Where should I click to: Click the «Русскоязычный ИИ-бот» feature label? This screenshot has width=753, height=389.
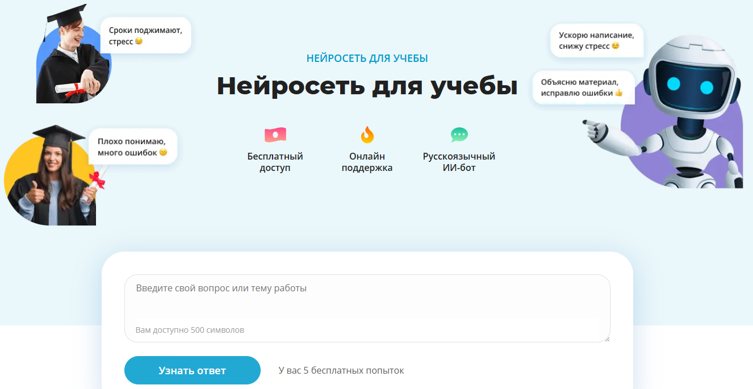coord(459,161)
